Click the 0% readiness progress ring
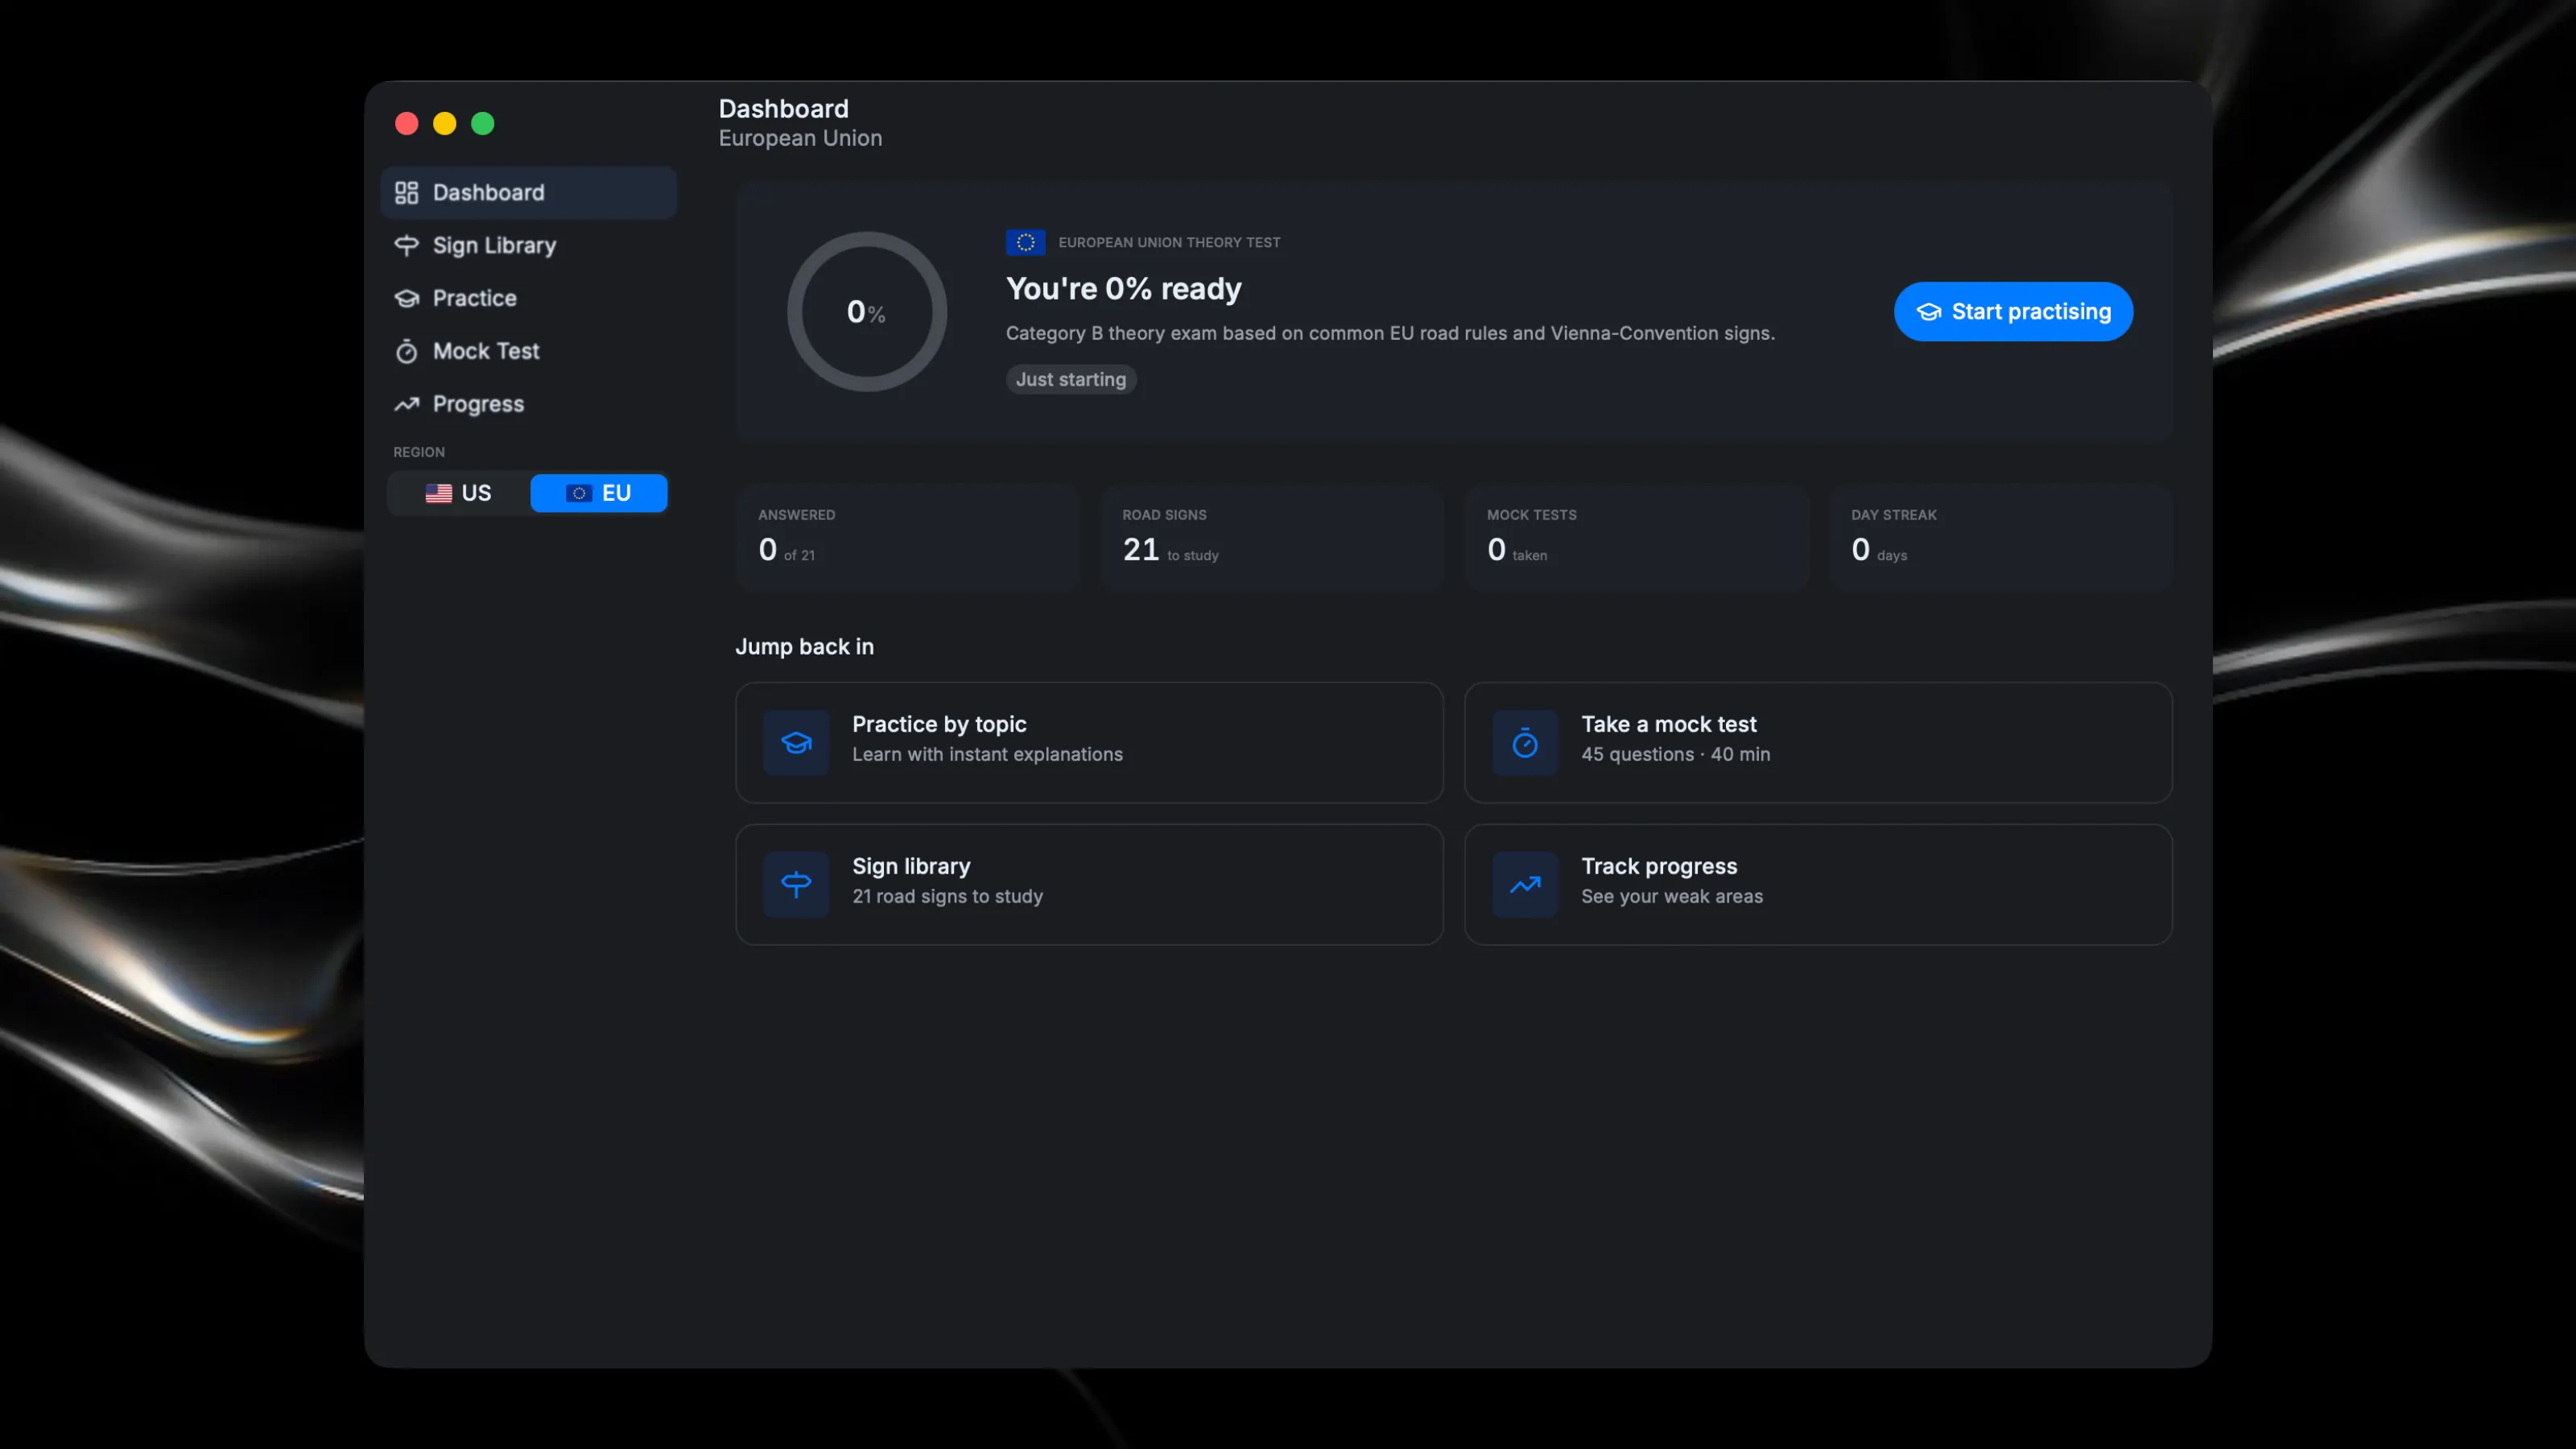 [867, 312]
